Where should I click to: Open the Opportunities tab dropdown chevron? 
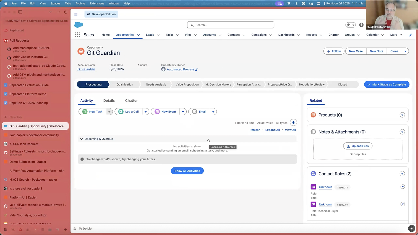[139, 35]
